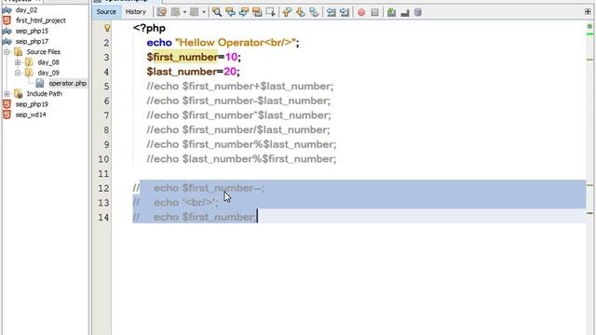The image size is (596, 335).
Task: Click line number 14 in gutter
Action: pyautogui.click(x=103, y=217)
